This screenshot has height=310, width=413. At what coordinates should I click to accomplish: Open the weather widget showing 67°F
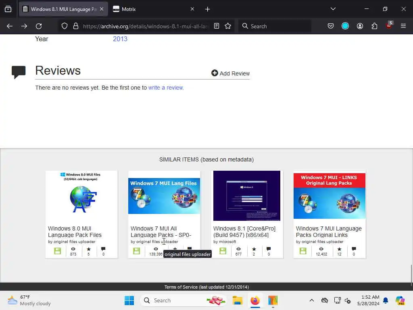click(29, 300)
